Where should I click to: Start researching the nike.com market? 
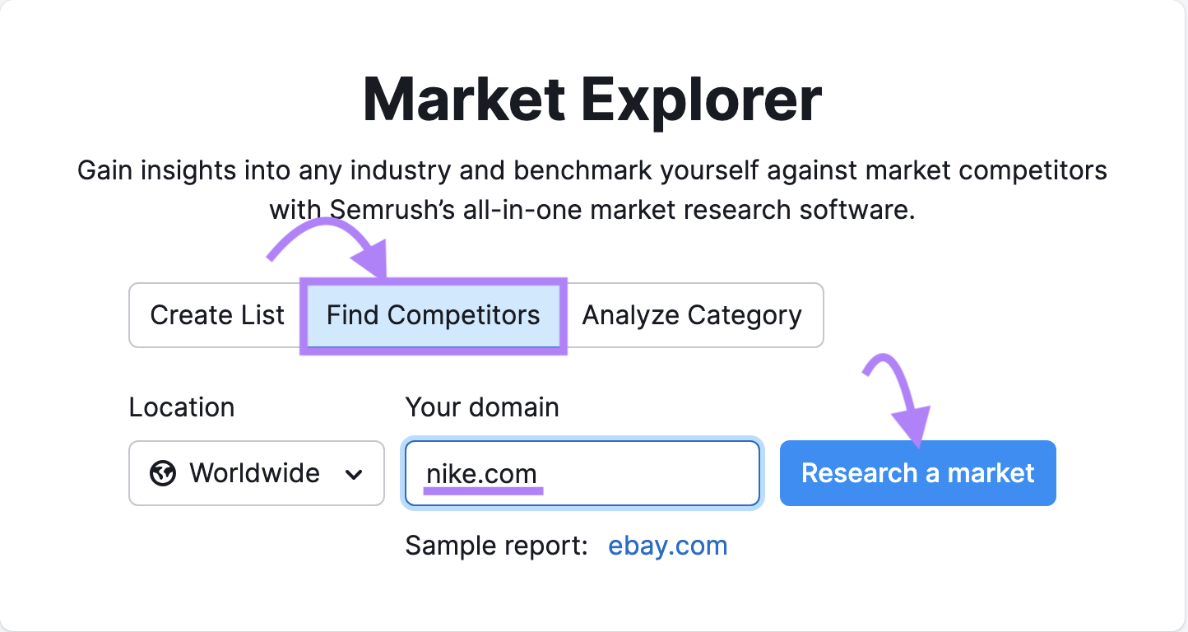[917, 473]
